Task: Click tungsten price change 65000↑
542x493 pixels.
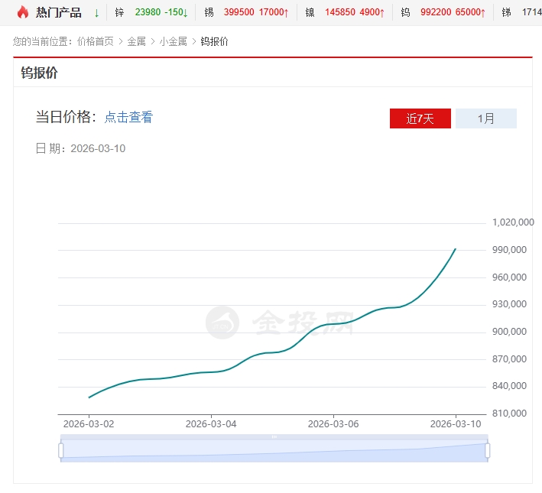Action: pos(470,12)
